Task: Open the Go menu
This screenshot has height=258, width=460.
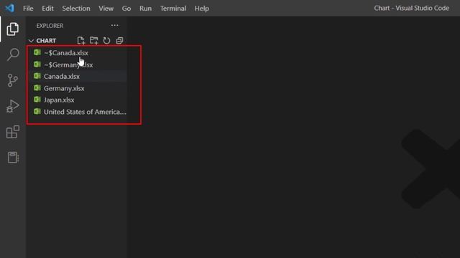Action: (x=126, y=8)
